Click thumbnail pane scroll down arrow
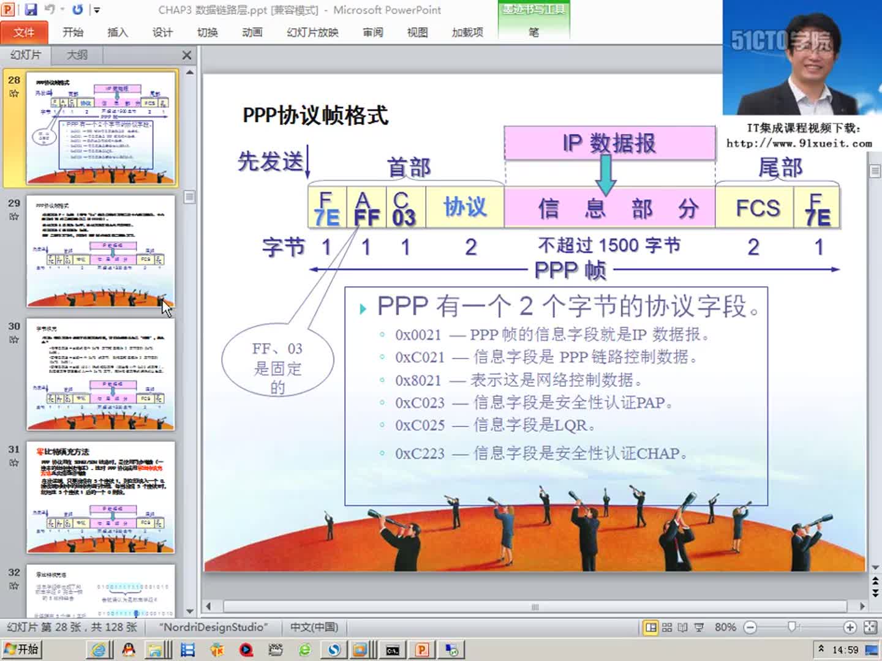 (190, 611)
